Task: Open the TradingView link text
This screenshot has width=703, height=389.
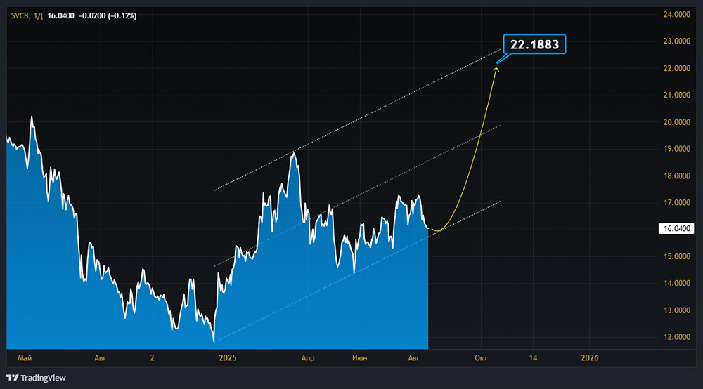Action: click(43, 378)
